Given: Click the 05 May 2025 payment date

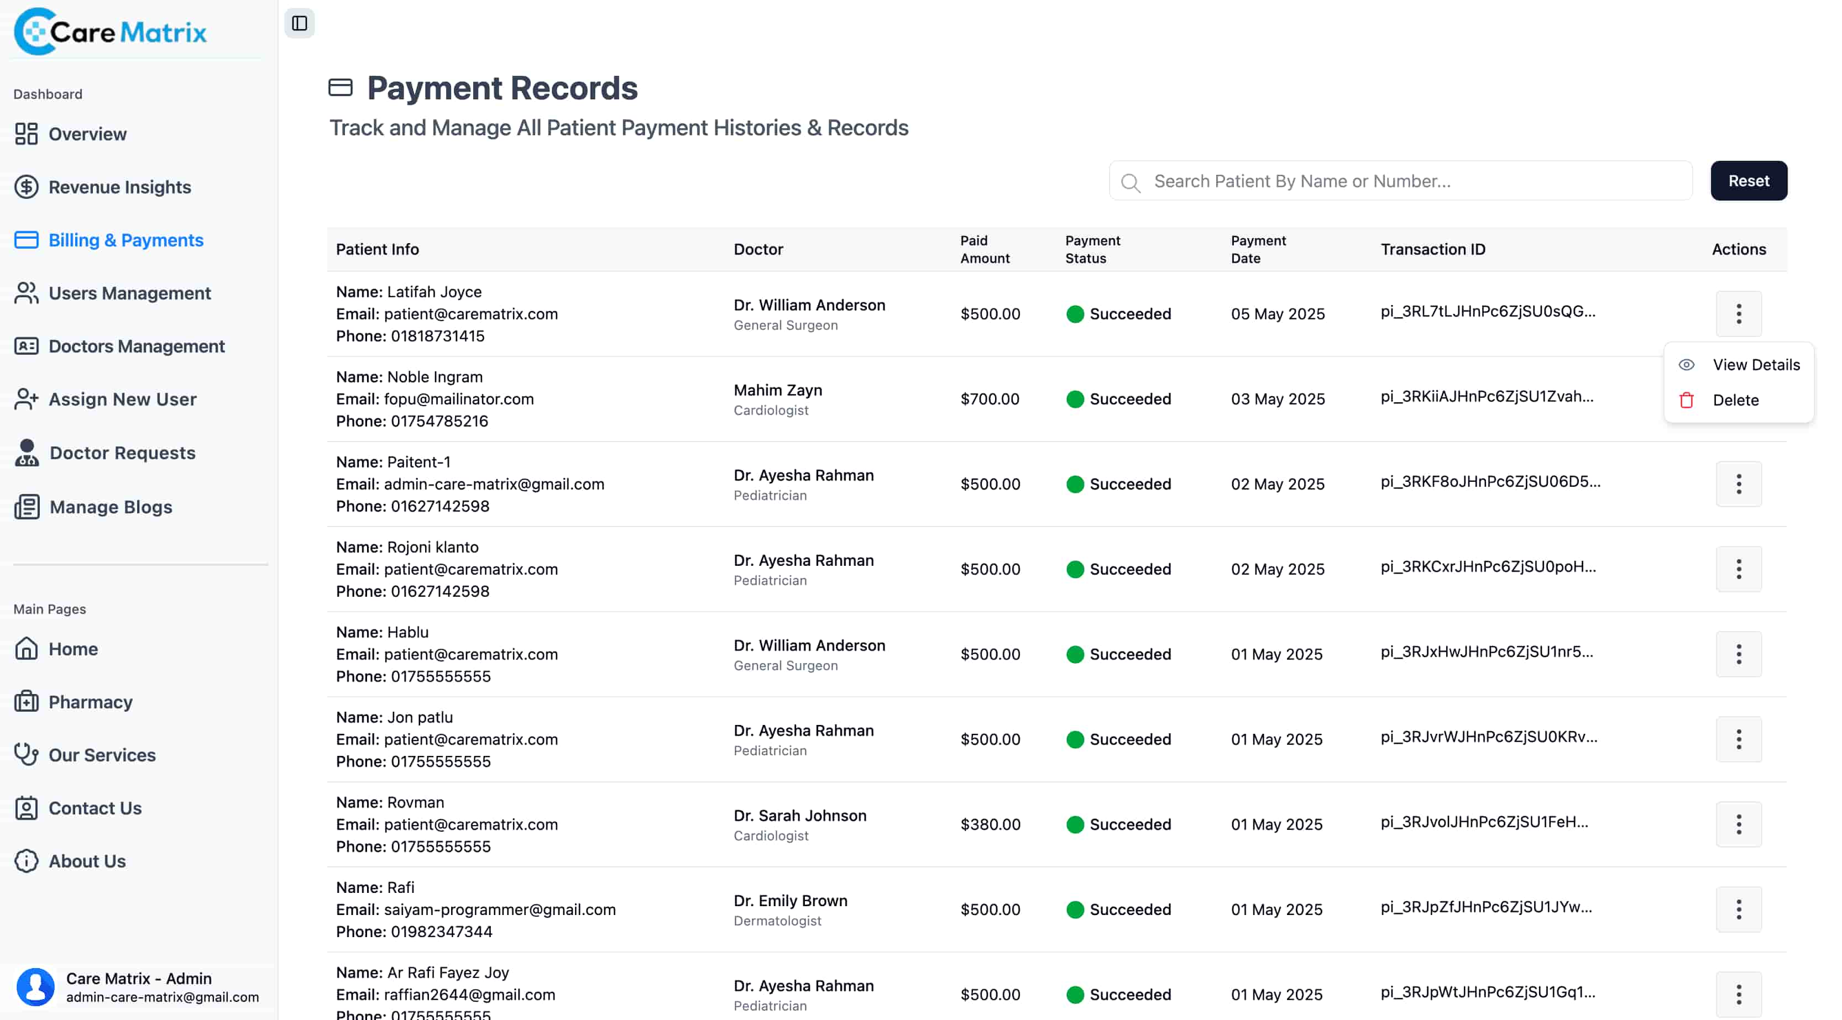Looking at the screenshot, I should point(1278,314).
